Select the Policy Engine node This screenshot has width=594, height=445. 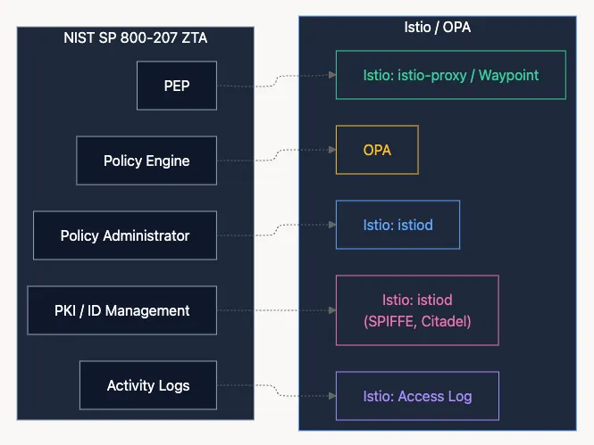click(x=146, y=161)
